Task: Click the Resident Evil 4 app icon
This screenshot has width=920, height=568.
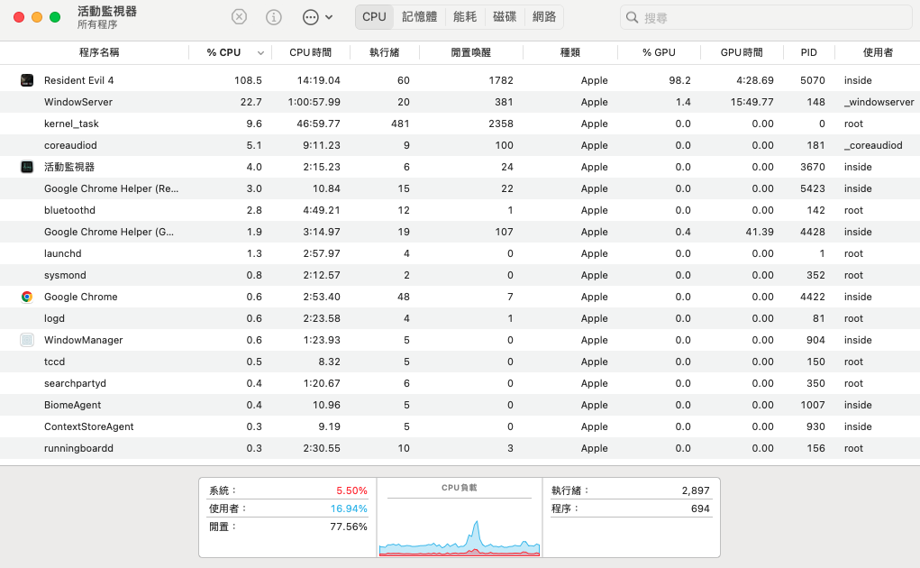Action: [27, 80]
